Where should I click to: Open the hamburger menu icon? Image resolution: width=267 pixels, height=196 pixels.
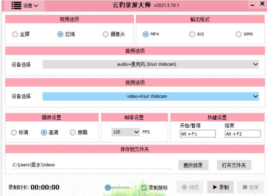click(x=16, y=5)
